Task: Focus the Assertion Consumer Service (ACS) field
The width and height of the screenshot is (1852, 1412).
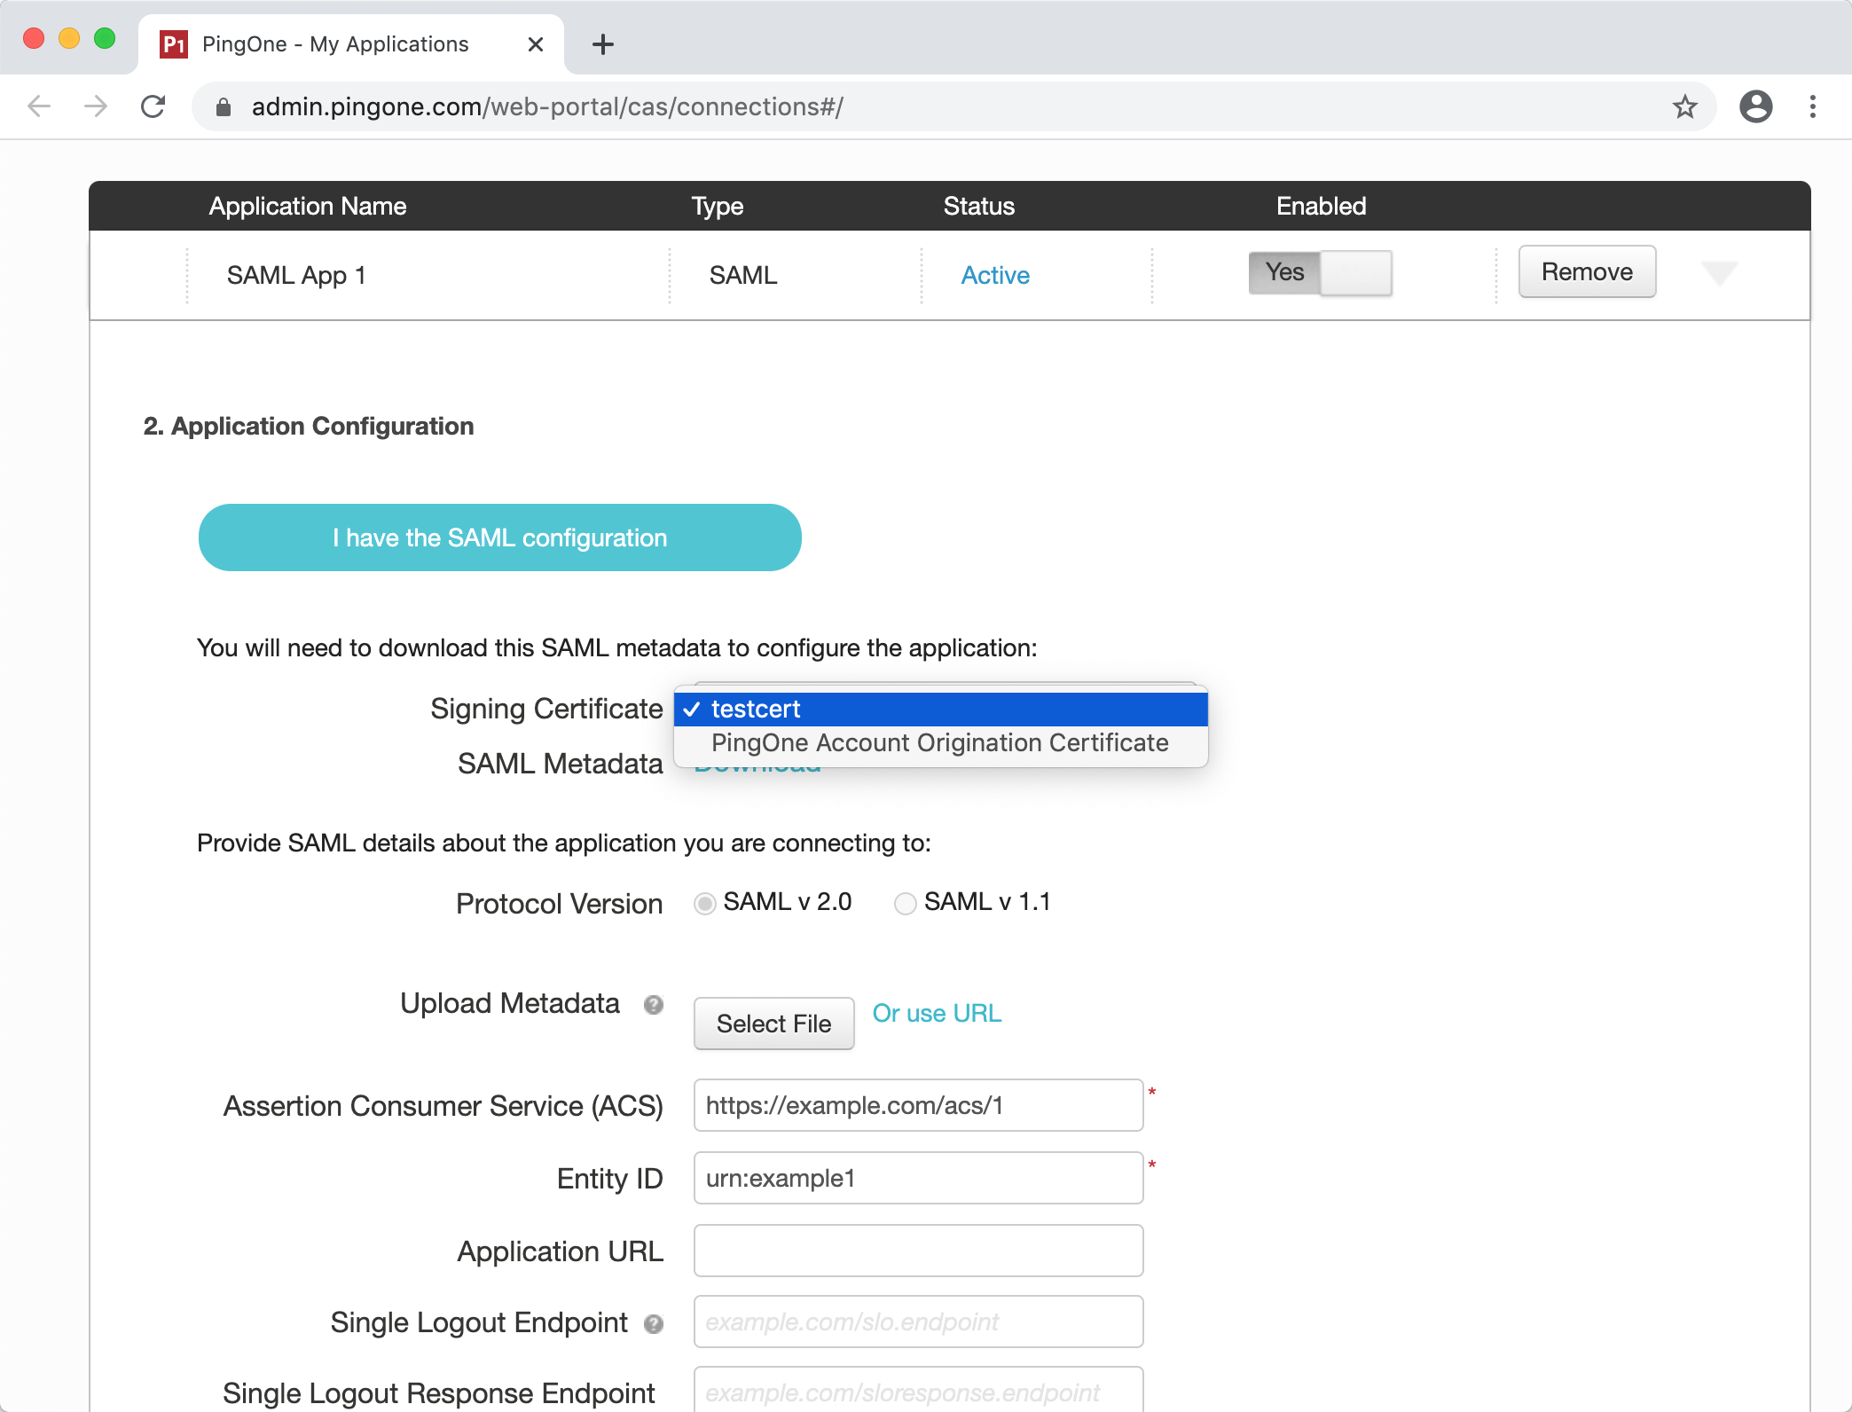Action: click(918, 1105)
